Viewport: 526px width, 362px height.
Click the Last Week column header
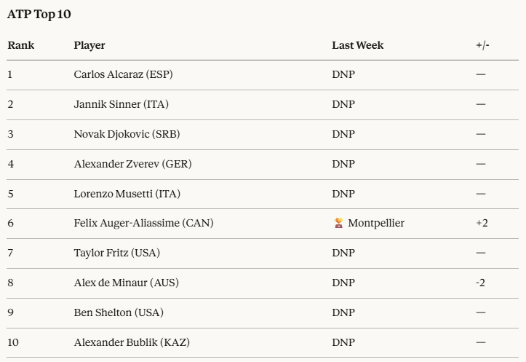click(358, 45)
